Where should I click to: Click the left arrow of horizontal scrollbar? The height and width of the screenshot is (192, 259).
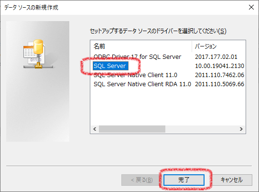pyautogui.click(x=95, y=129)
